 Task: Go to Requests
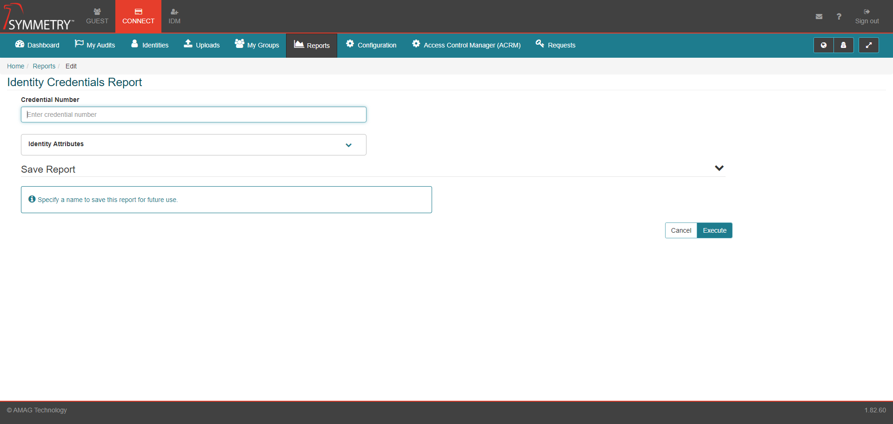(x=555, y=45)
